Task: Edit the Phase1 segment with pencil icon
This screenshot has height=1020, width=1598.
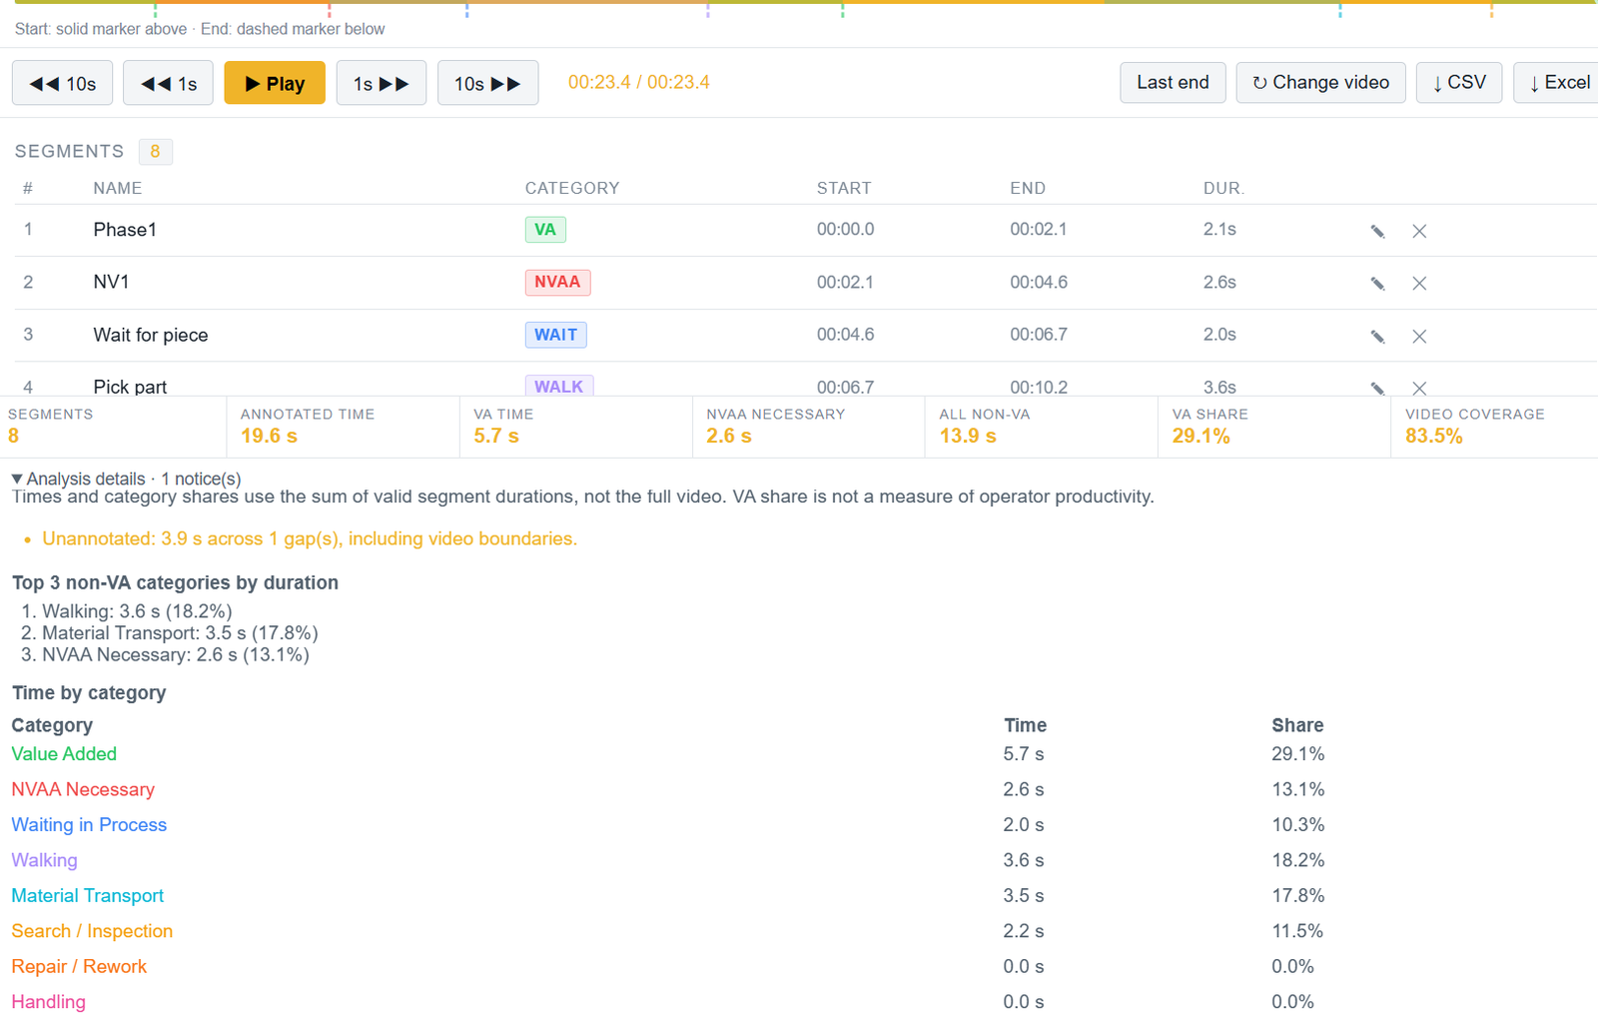Action: coord(1377,231)
